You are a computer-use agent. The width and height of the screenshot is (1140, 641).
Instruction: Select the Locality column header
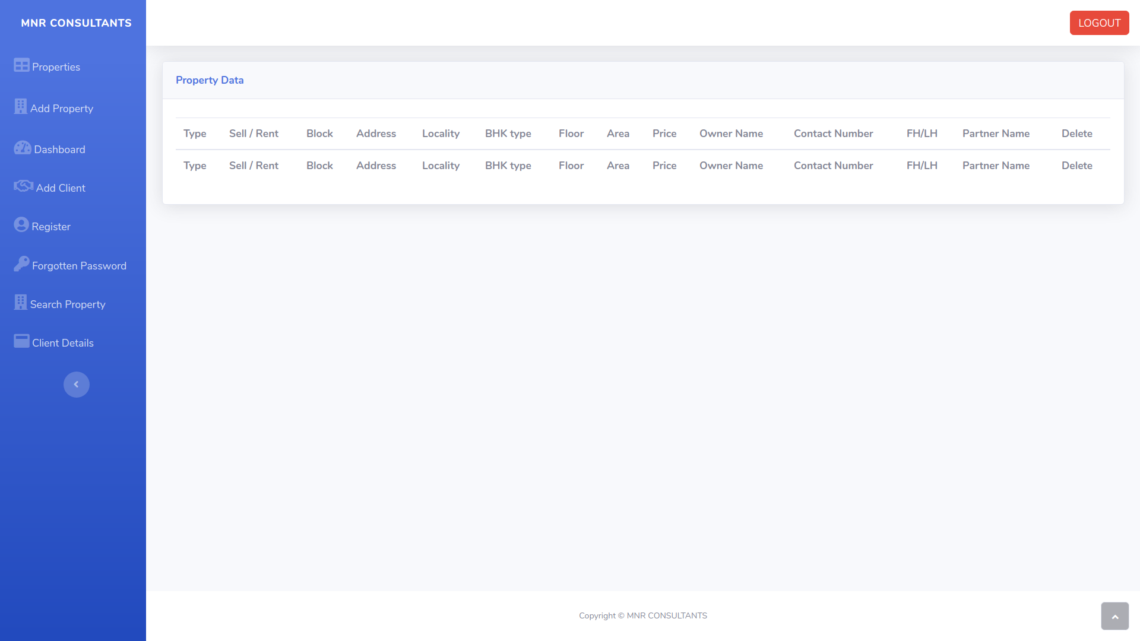441,134
